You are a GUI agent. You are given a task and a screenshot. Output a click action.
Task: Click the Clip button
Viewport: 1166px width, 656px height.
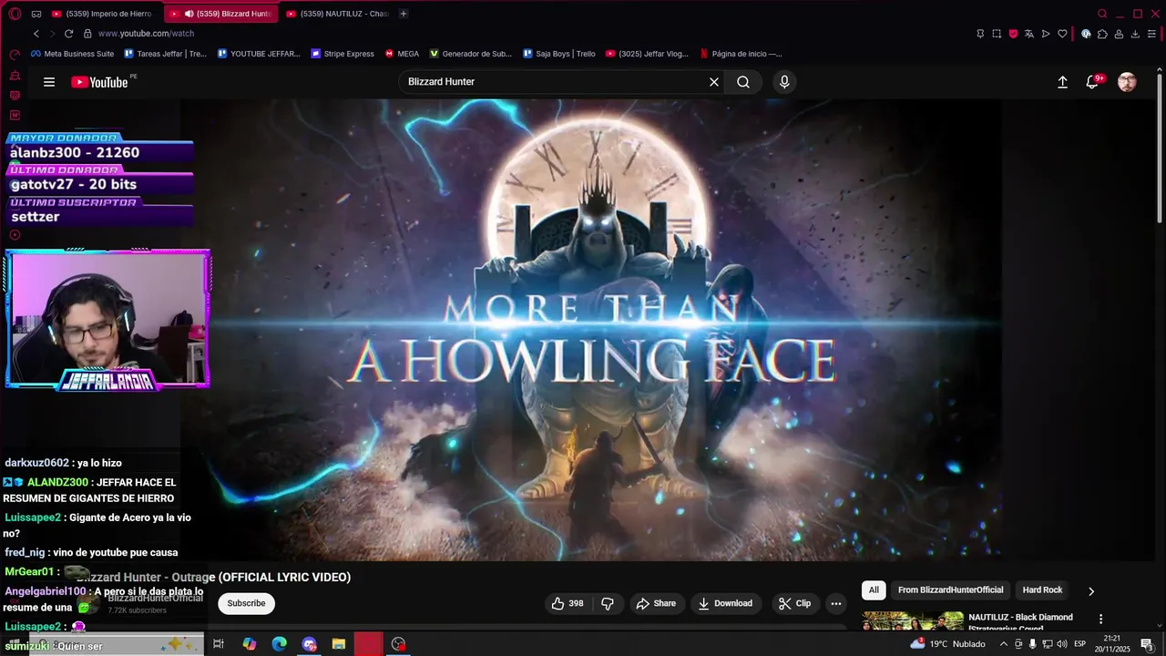coord(794,603)
